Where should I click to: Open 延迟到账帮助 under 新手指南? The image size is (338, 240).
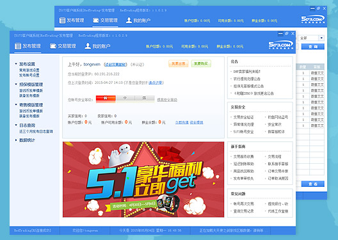coord(243,164)
